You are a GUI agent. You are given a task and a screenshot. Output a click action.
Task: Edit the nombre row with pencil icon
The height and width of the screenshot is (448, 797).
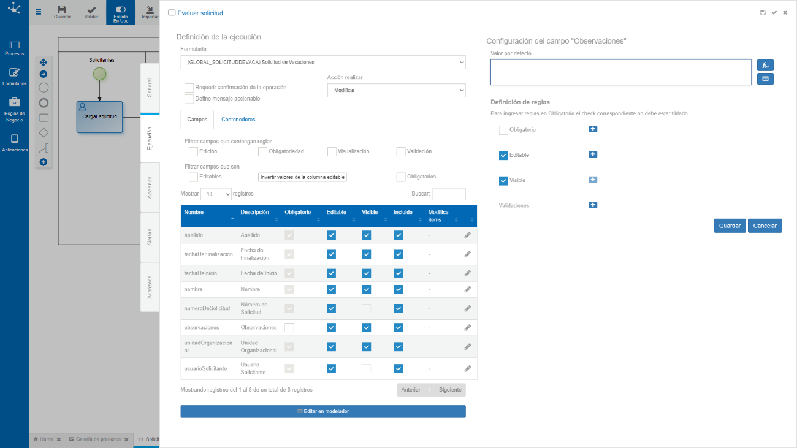468,289
